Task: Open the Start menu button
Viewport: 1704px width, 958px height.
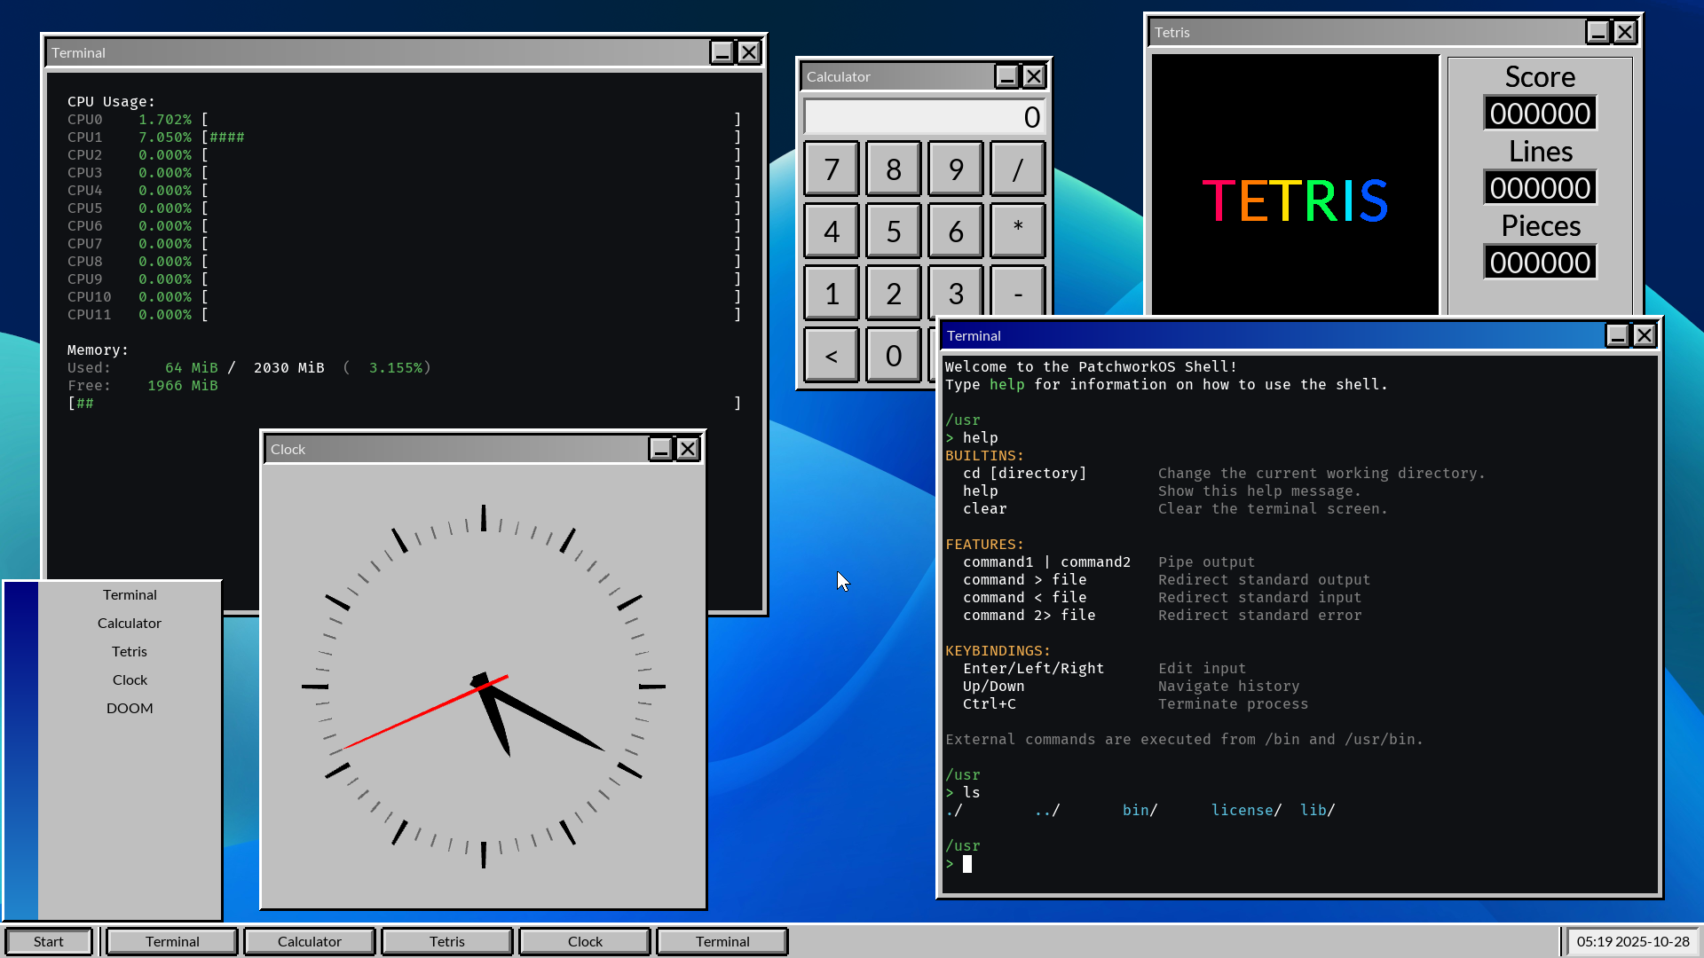Action: coord(49,941)
